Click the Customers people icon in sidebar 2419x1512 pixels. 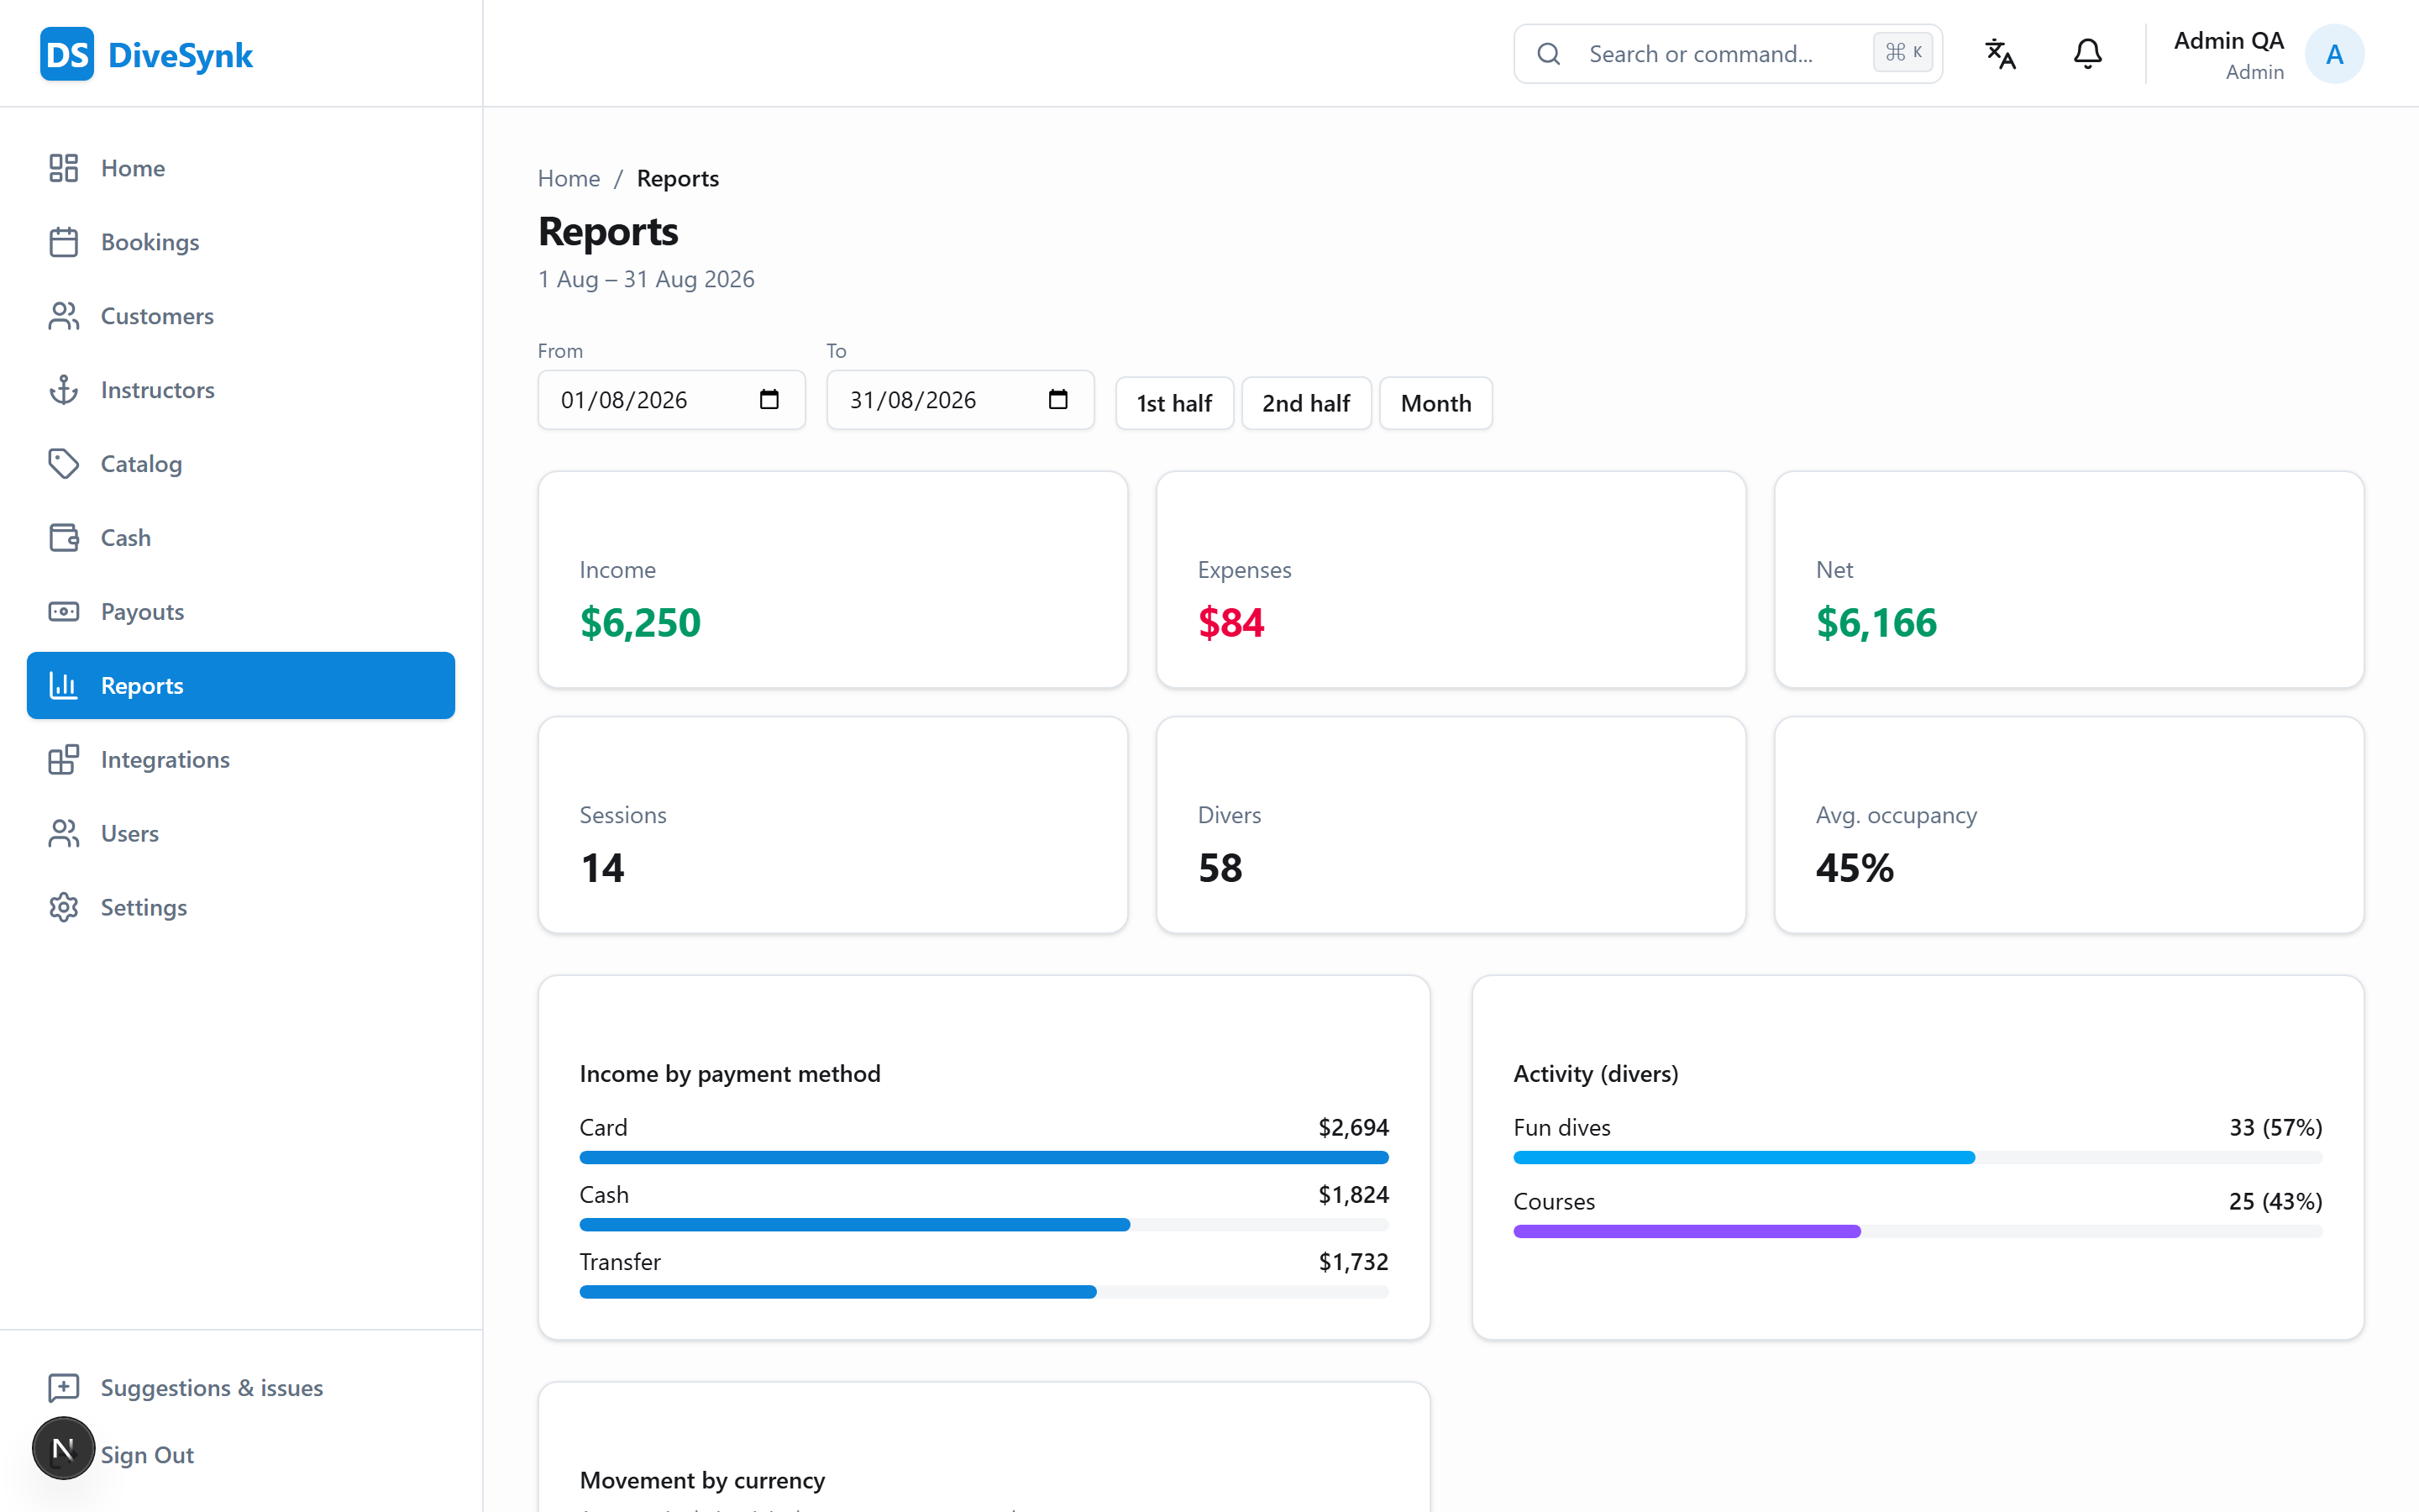pos(64,316)
